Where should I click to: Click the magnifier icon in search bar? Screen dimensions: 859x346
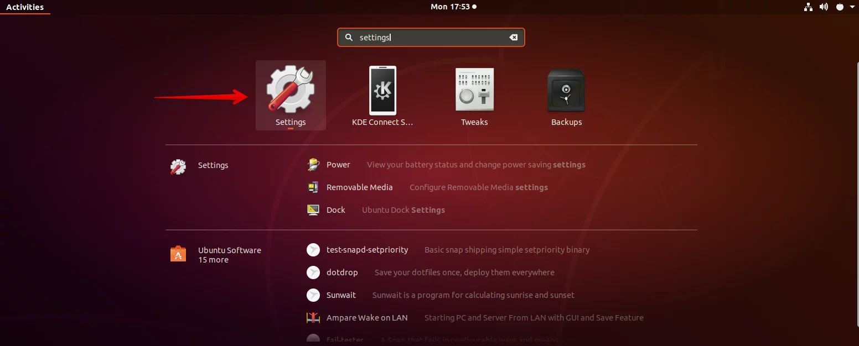[x=349, y=38]
